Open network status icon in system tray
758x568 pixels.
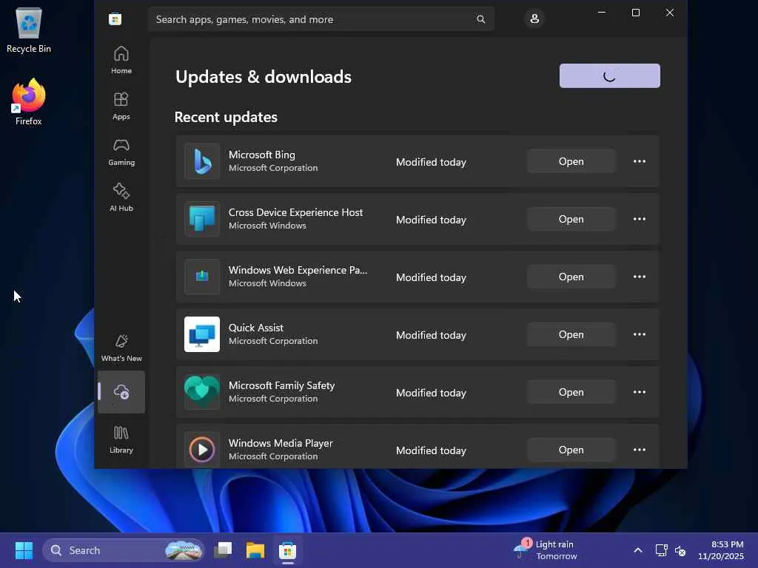coord(661,550)
